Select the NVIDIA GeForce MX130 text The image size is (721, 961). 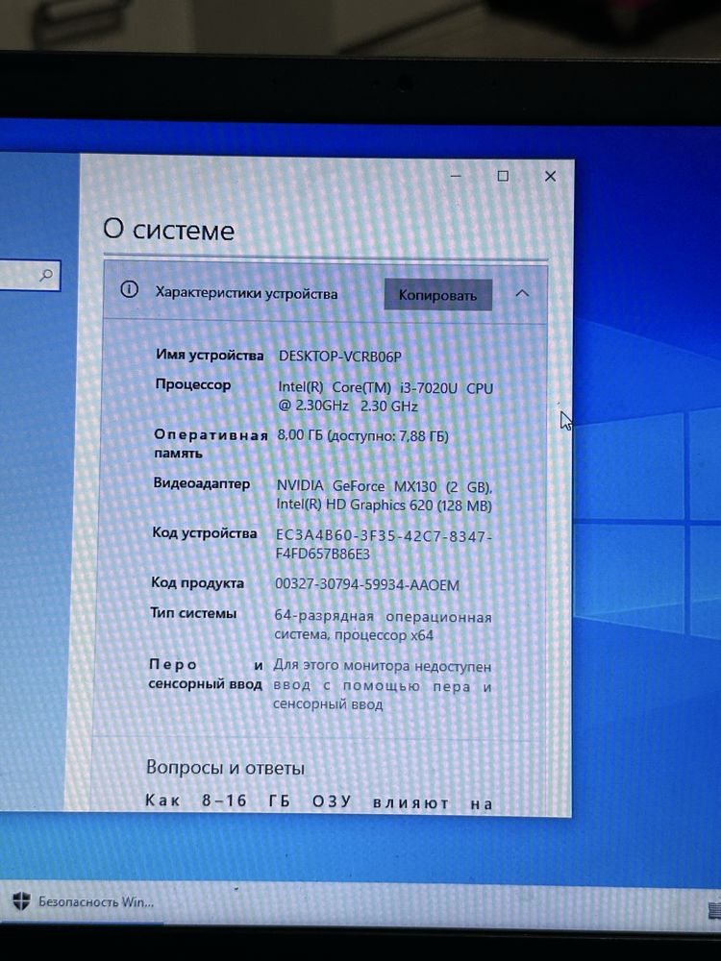coord(384,486)
